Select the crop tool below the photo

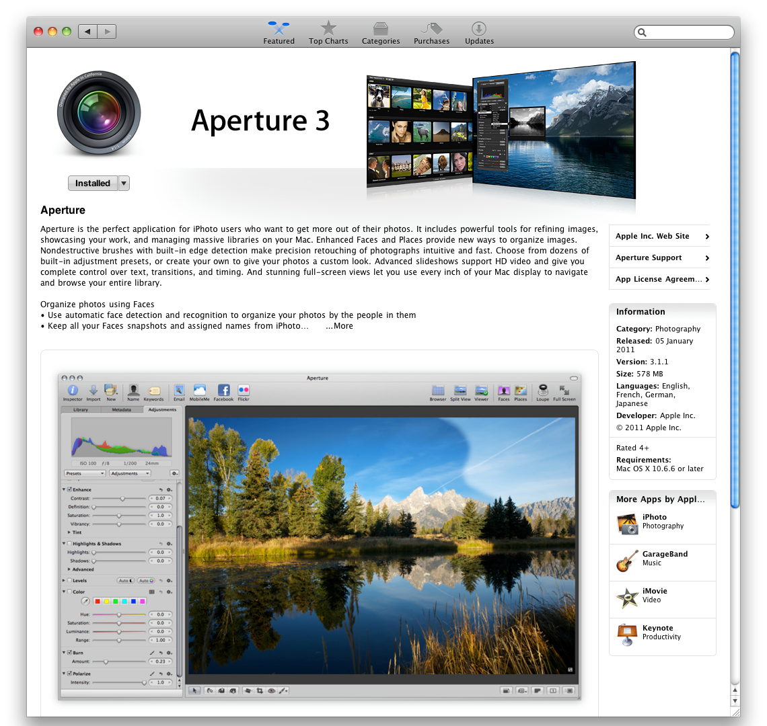coord(260,691)
